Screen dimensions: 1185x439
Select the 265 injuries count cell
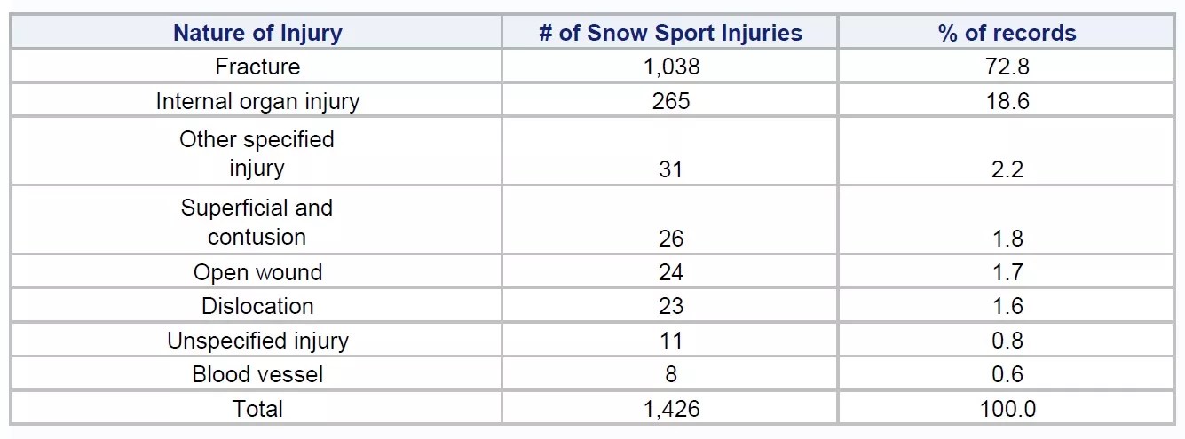click(x=670, y=101)
